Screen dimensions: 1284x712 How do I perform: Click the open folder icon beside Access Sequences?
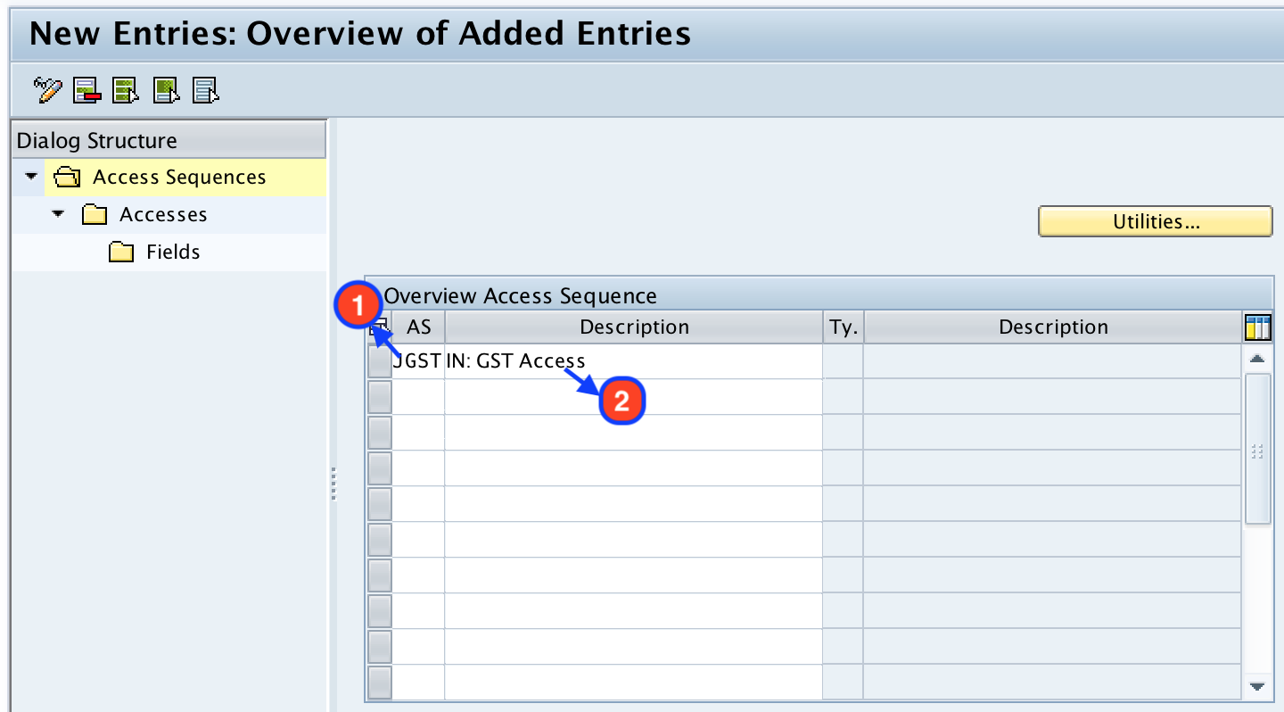[67, 178]
